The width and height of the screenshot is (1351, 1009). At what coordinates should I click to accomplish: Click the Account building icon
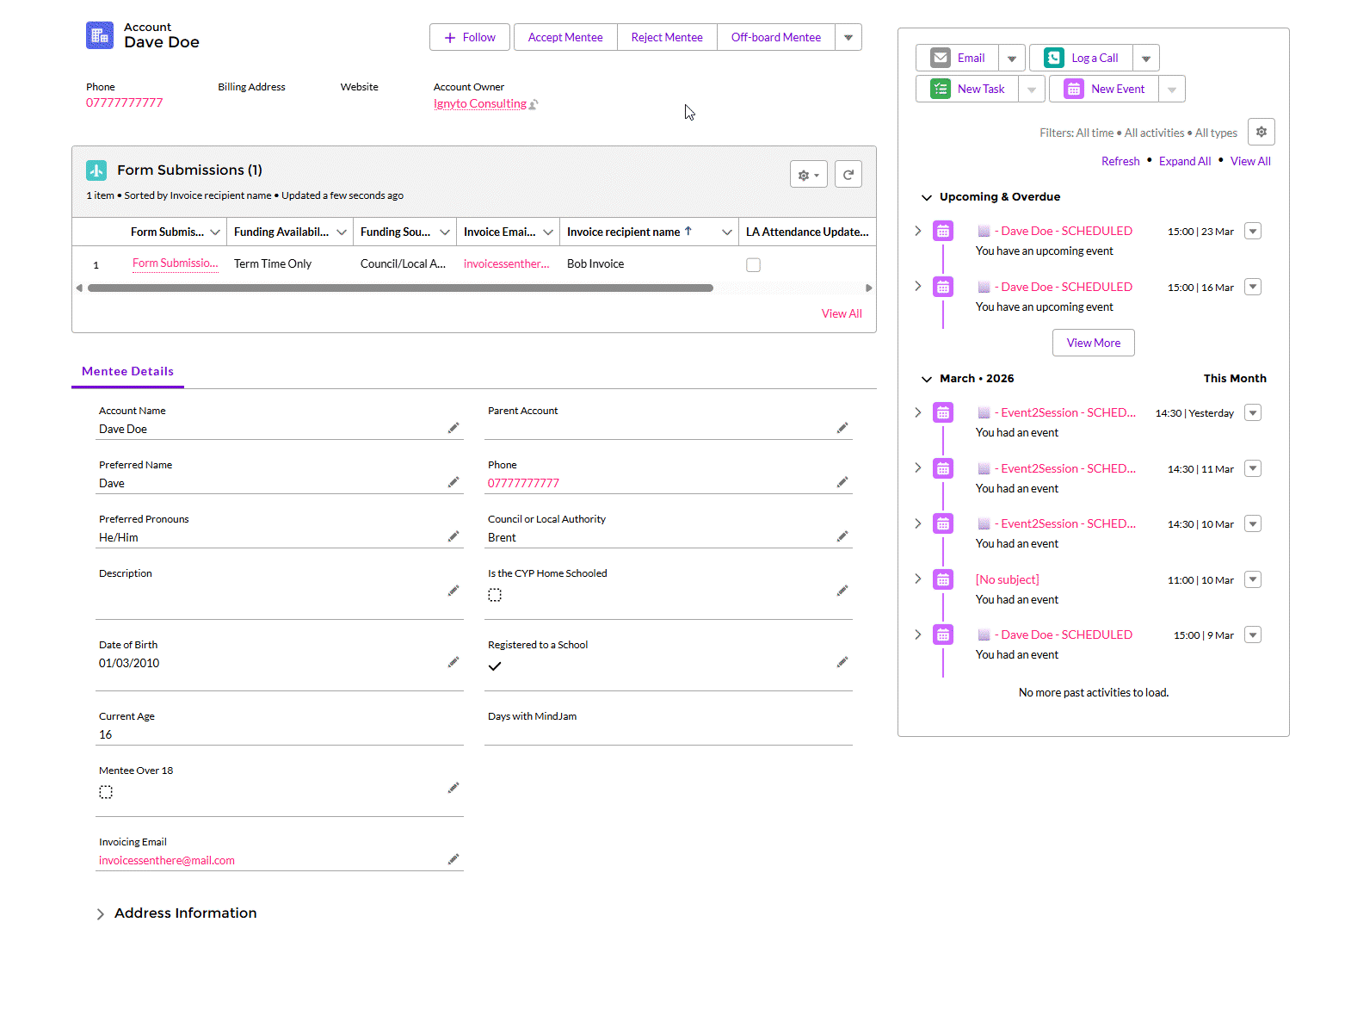coord(100,35)
